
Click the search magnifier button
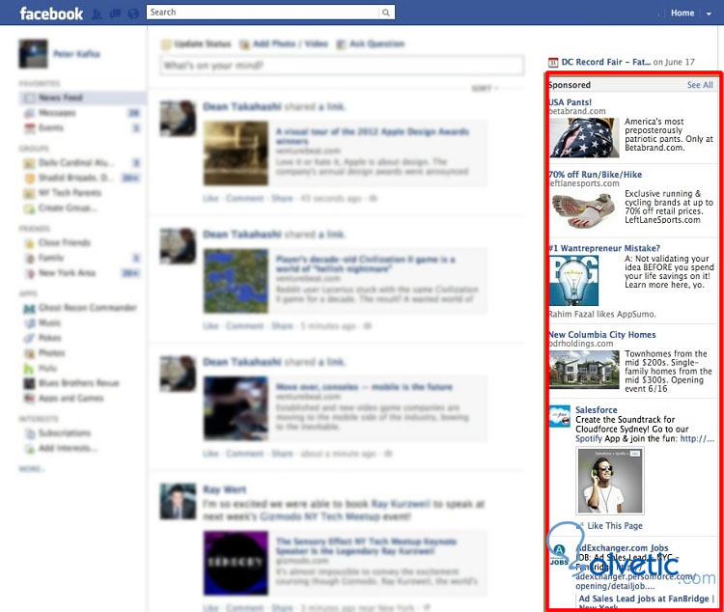pyautogui.click(x=386, y=13)
